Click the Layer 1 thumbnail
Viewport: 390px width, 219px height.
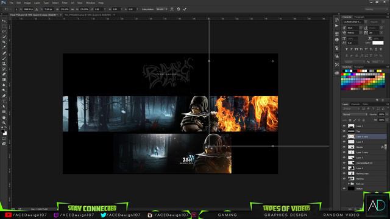point(351,126)
